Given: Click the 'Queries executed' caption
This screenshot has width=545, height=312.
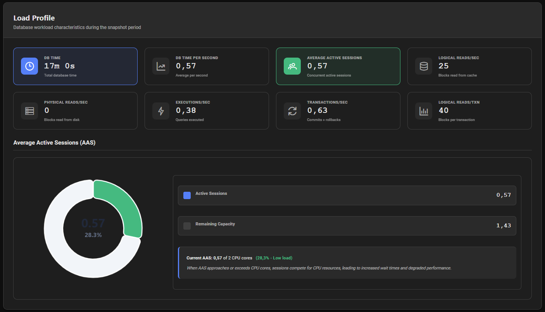Looking at the screenshot, I should tap(190, 120).
